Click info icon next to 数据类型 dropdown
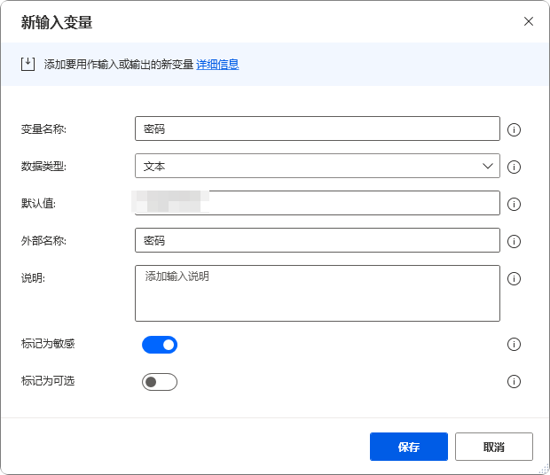Screen dimensions: 550x475 (x=514, y=167)
